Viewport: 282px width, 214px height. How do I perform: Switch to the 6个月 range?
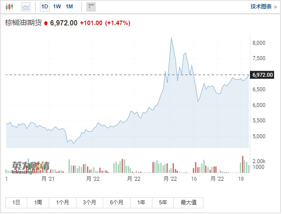pos(116,203)
